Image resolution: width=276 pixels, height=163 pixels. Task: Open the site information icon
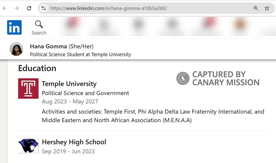(x=43, y=8)
